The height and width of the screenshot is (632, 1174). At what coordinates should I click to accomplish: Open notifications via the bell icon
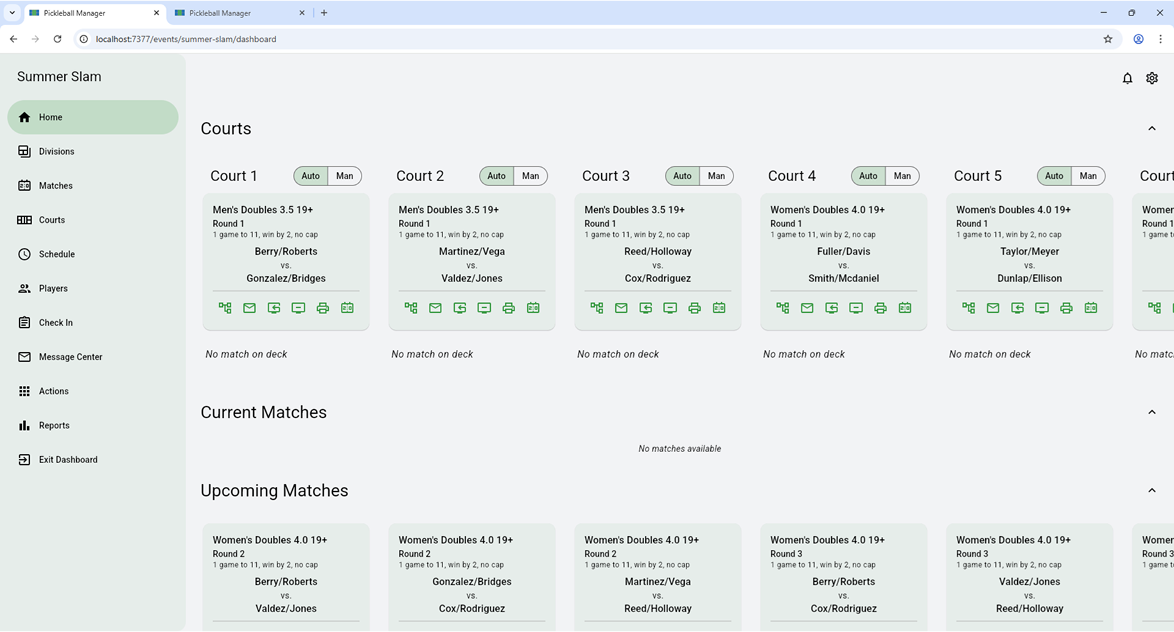[x=1127, y=78]
